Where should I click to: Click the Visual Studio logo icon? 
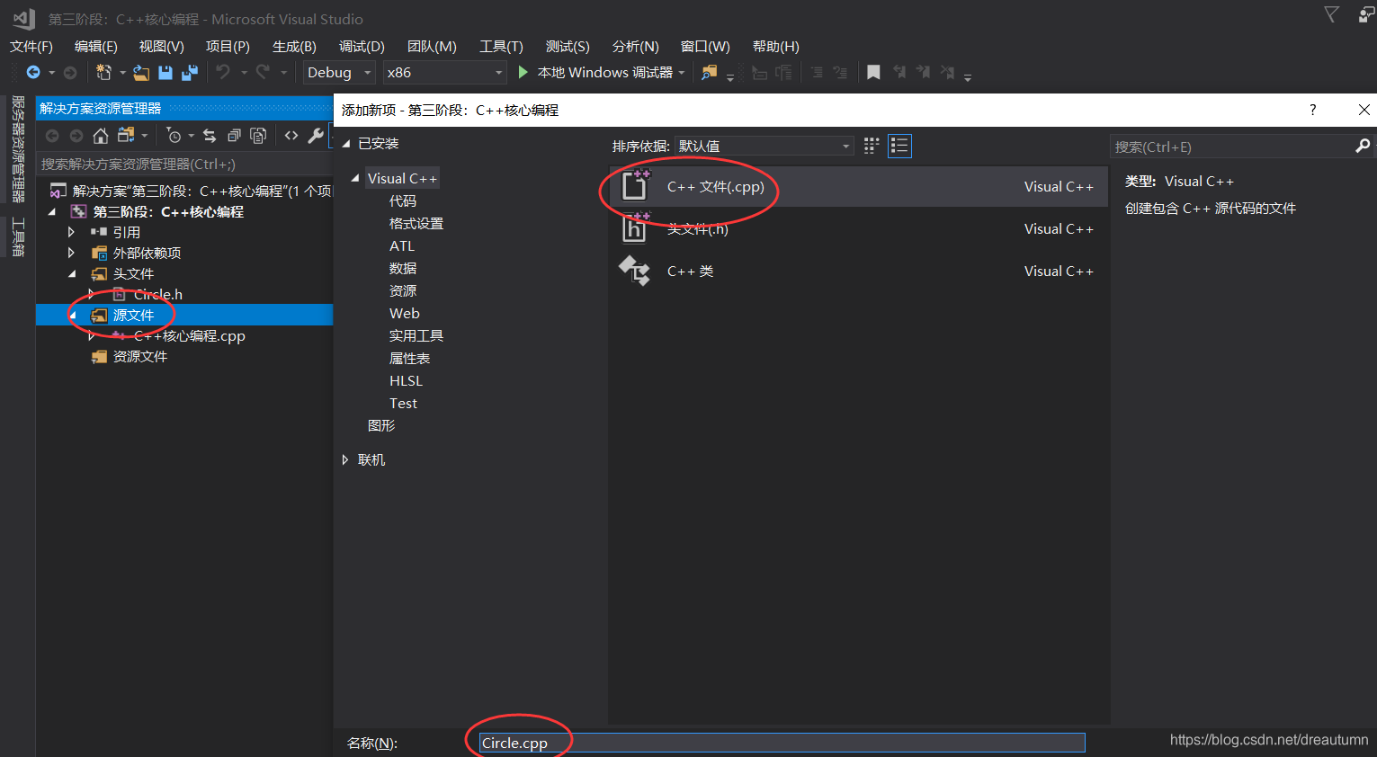[x=23, y=18]
